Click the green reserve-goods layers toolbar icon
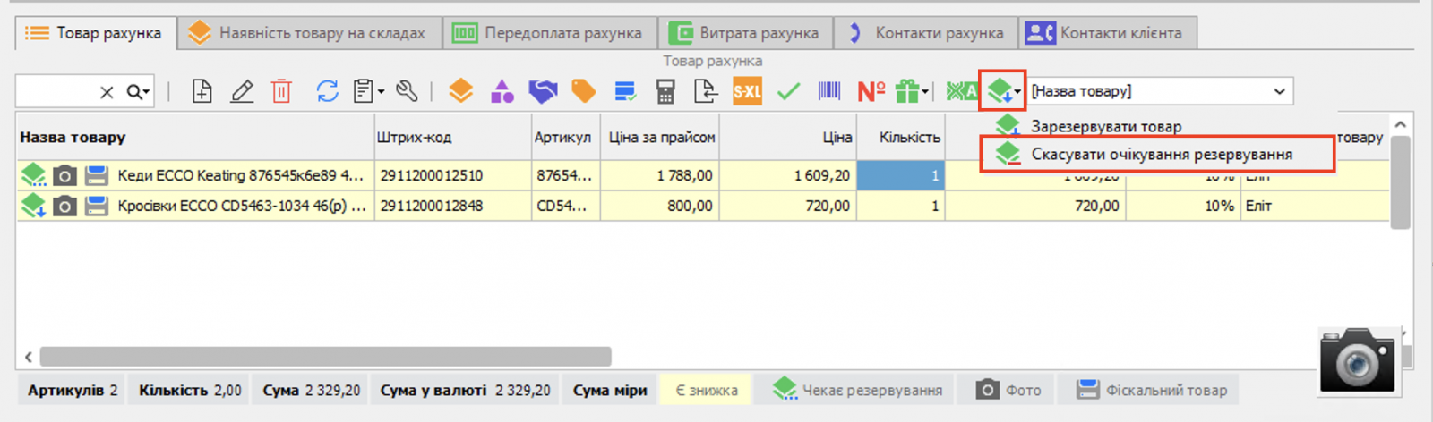Image resolution: width=1433 pixels, height=422 pixels. pos(999,91)
